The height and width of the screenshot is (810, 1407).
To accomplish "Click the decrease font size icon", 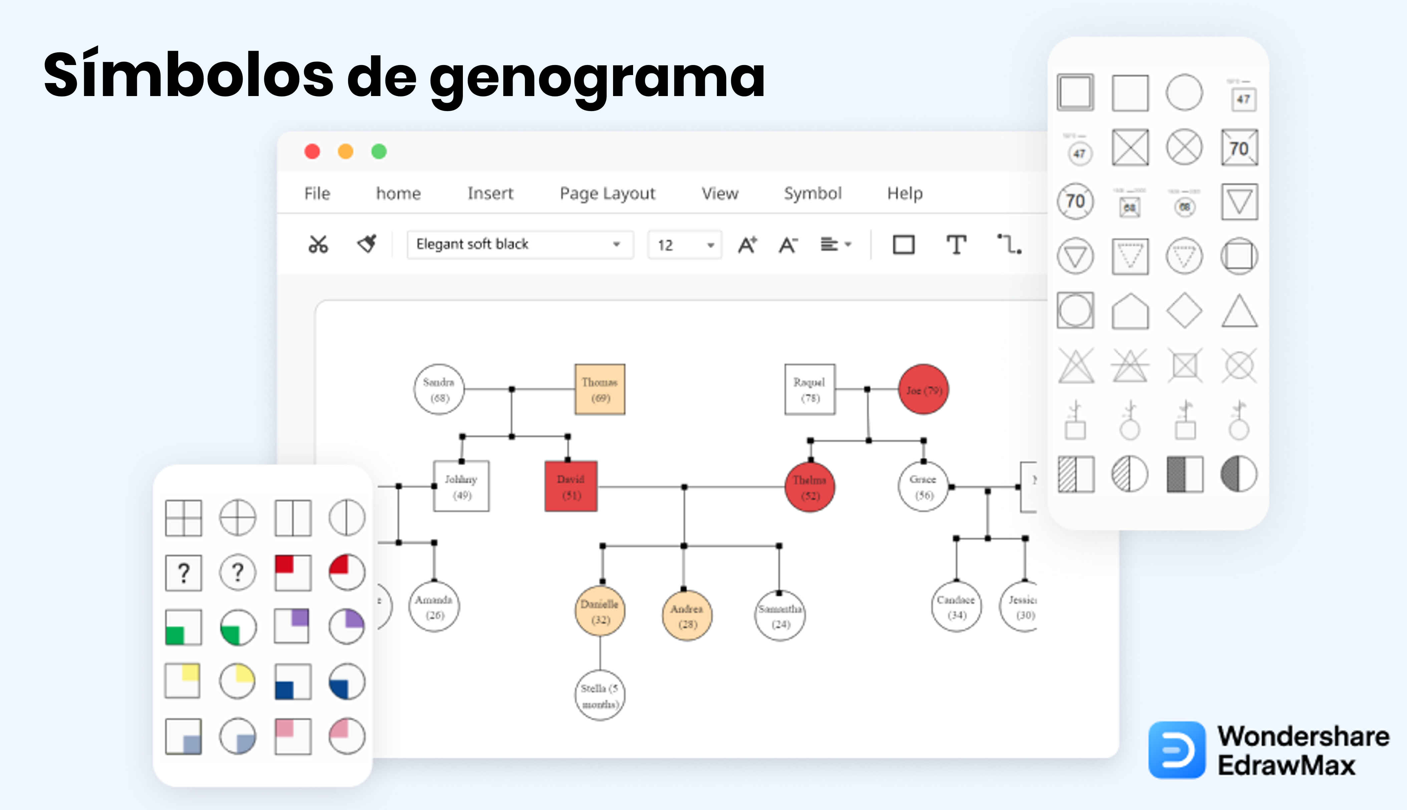I will click(788, 244).
